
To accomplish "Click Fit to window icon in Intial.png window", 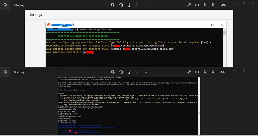I will click(197, 5).
